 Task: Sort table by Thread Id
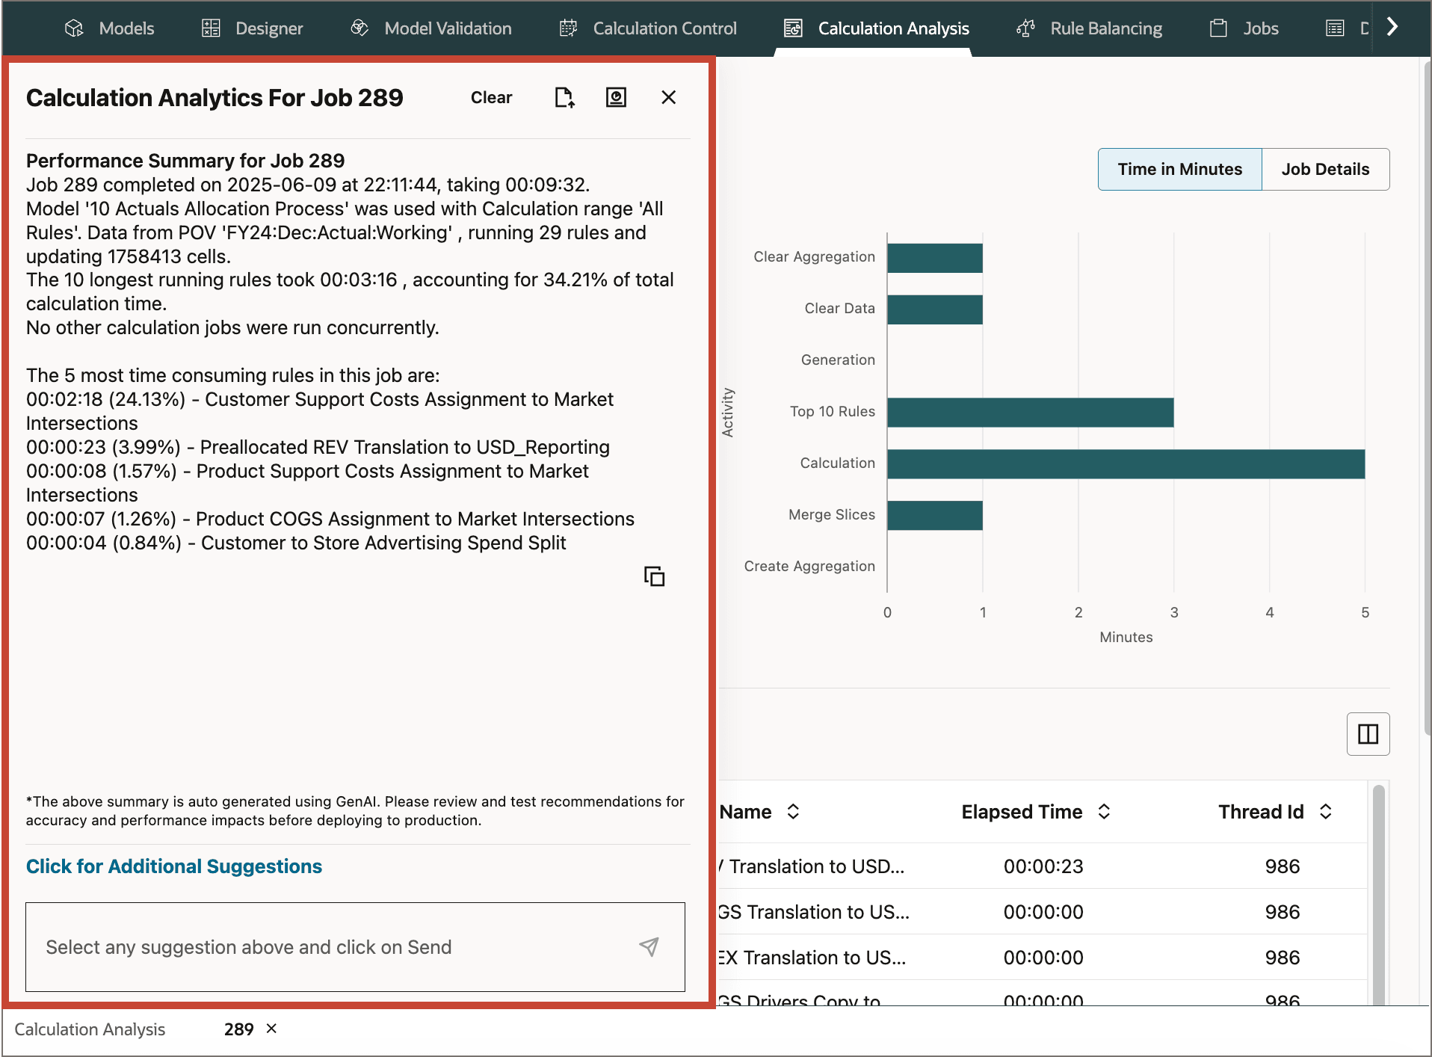(1325, 812)
